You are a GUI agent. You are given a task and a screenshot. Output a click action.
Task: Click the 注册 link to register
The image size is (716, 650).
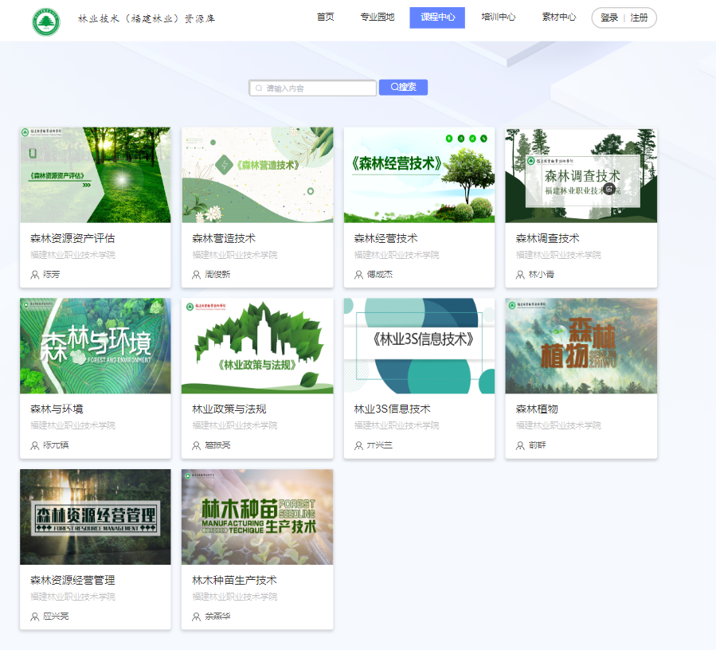[638, 17]
